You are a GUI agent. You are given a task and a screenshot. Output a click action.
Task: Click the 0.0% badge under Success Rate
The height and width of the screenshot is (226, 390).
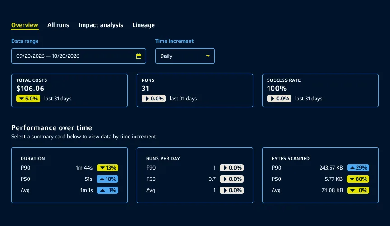tap(279, 99)
